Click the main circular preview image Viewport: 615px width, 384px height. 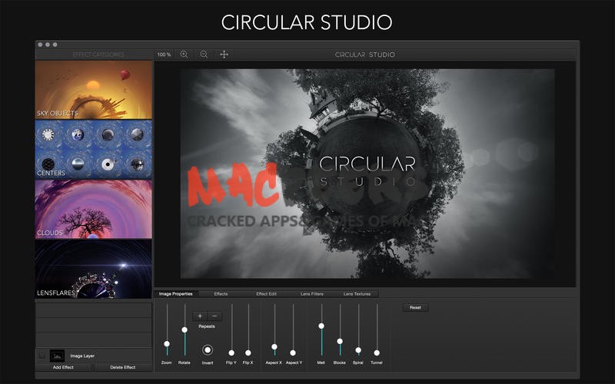[367, 174]
